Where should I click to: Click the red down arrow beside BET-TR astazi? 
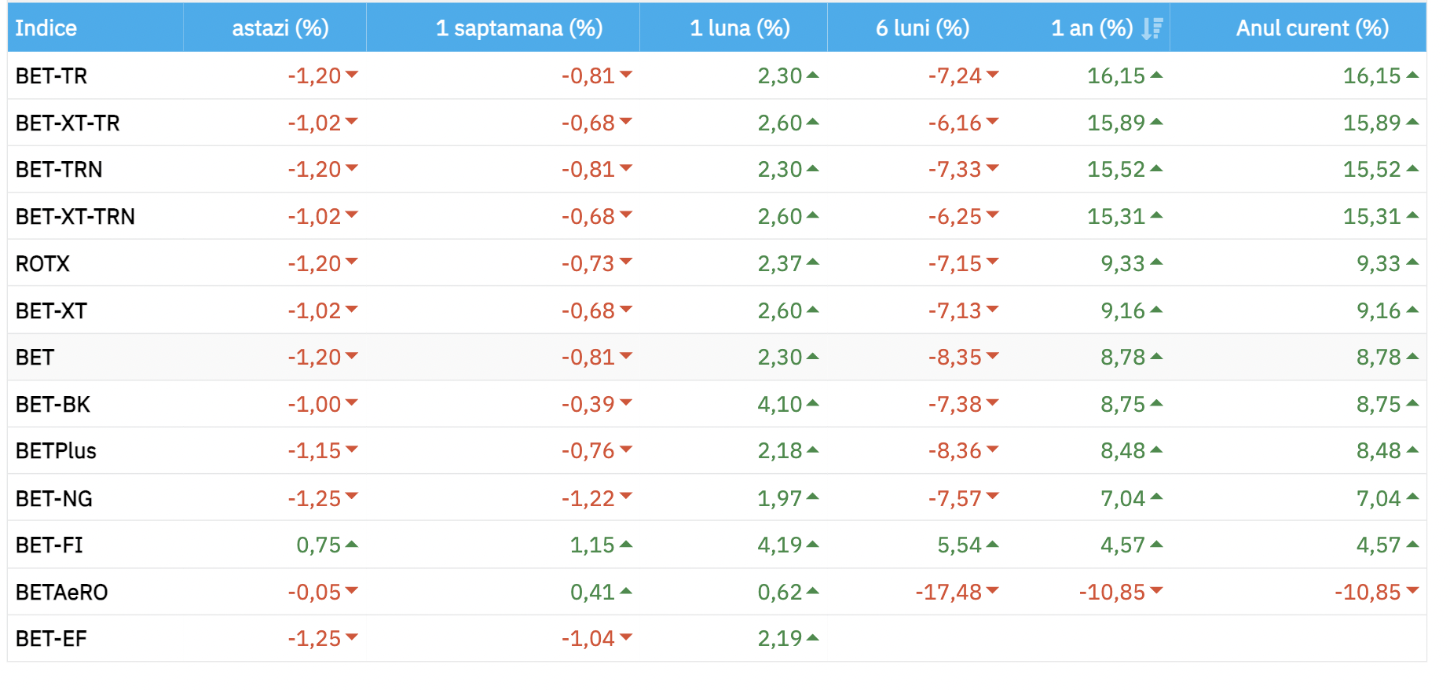tap(351, 75)
